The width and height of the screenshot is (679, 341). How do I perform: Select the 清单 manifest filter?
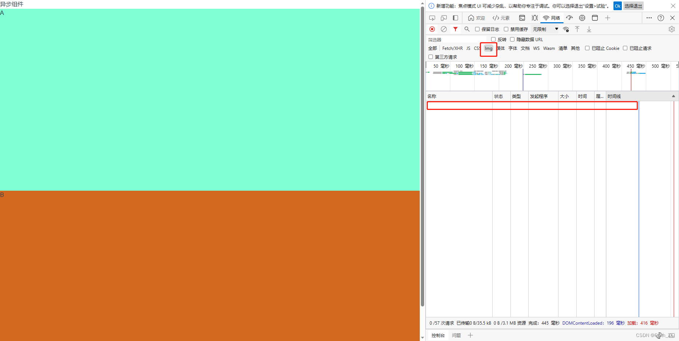tap(563, 48)
